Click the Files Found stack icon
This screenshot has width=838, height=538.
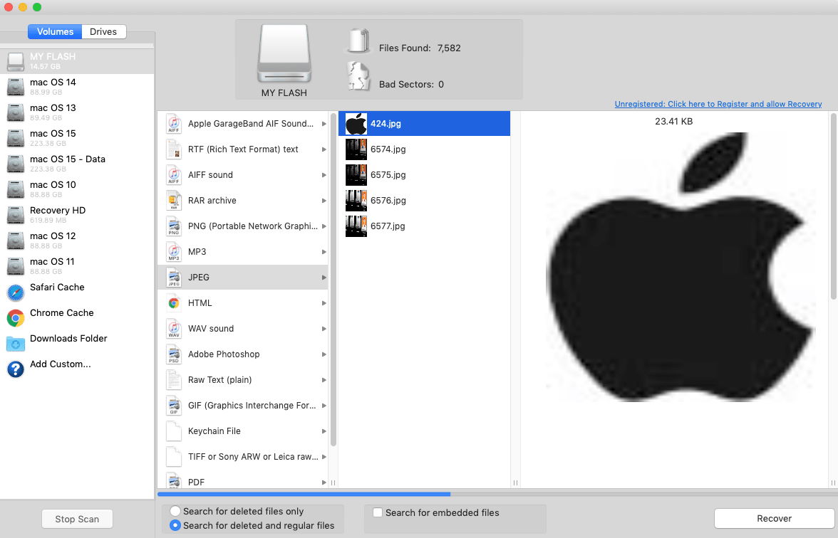pyautogui.click(x=358, y=41)
